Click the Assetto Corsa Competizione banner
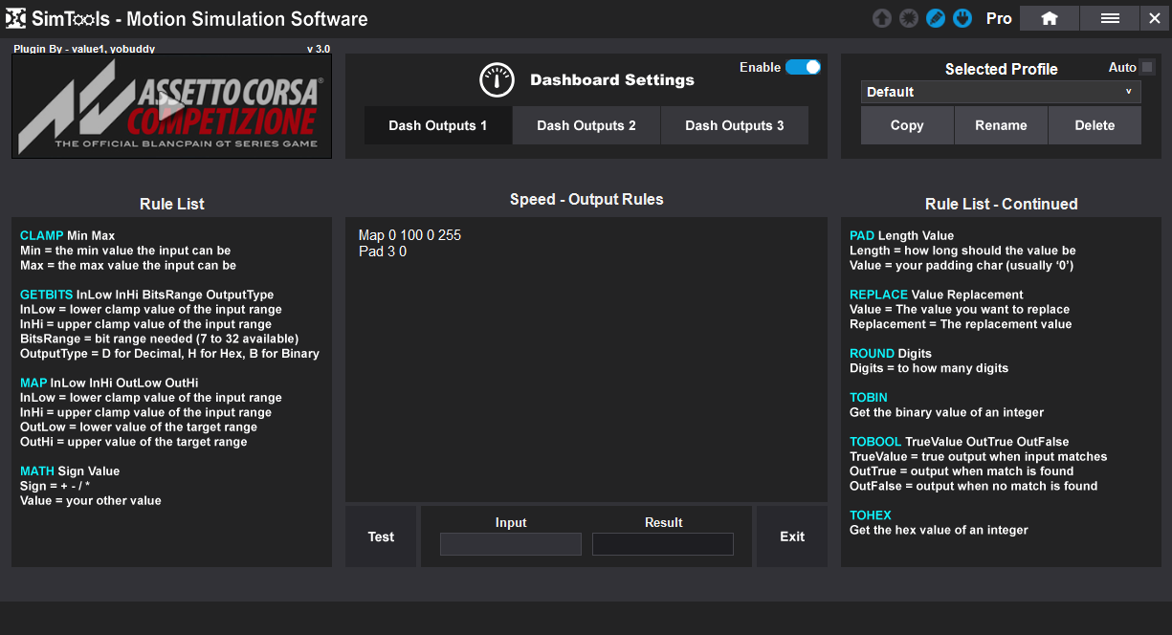1172x635 pixels. 171,106
